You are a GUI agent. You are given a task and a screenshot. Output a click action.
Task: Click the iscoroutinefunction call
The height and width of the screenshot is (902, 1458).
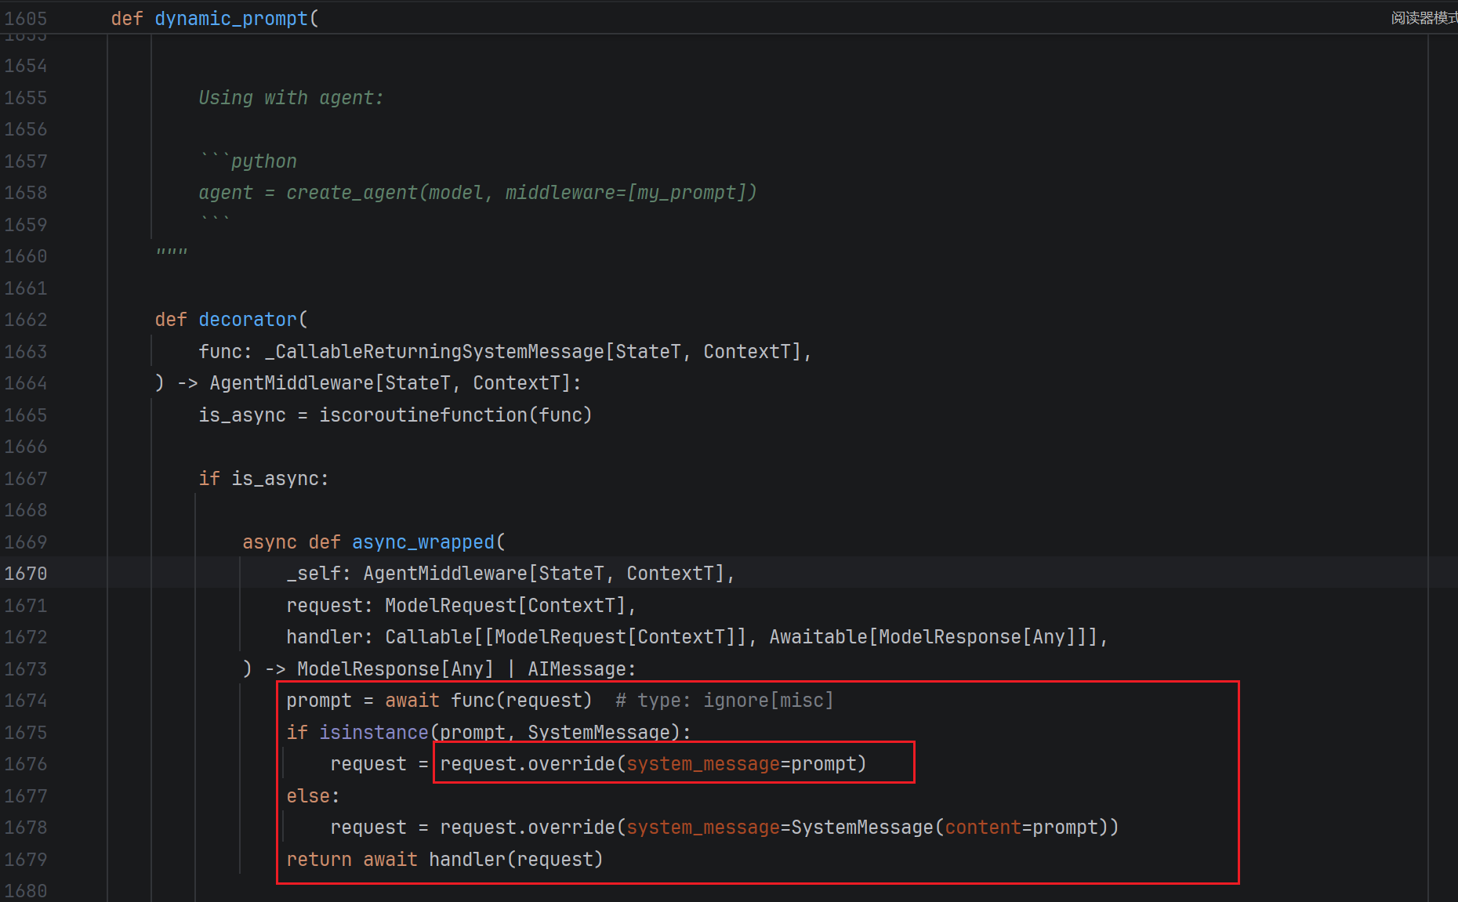coord(423,415)
